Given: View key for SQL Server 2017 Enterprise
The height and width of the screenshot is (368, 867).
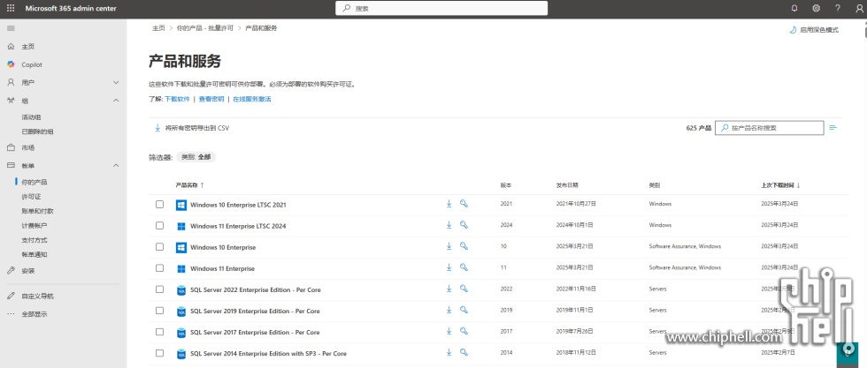Looking at the screenshot, I should tap(464, 331).
